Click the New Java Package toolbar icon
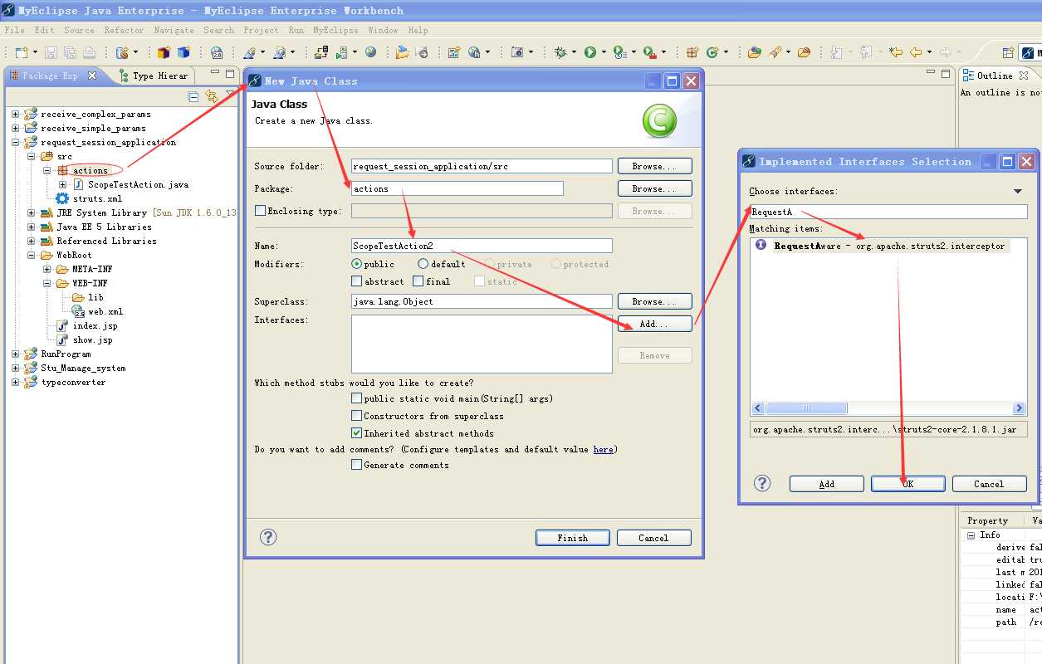Image resolution: width=1042 pixels, height=664 pixels. pos(692,52)
